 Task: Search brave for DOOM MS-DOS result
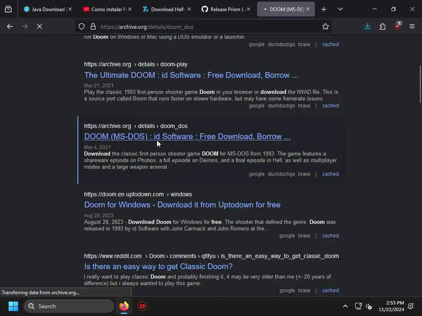(x=304, y=174)
